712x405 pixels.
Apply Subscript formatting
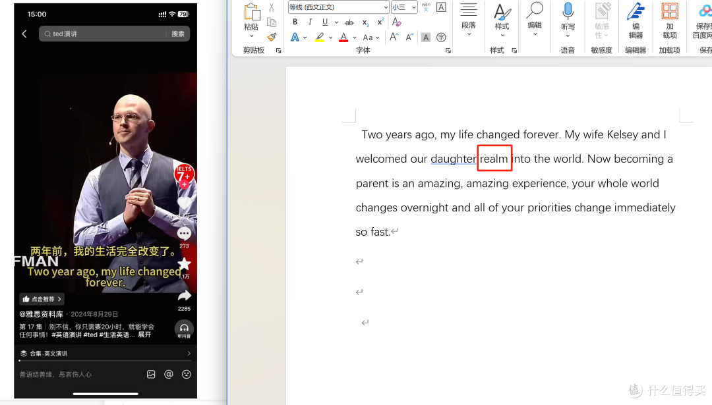(x=365, y=22)
